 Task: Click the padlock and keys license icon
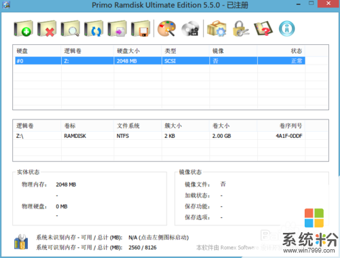coord(241,29)
